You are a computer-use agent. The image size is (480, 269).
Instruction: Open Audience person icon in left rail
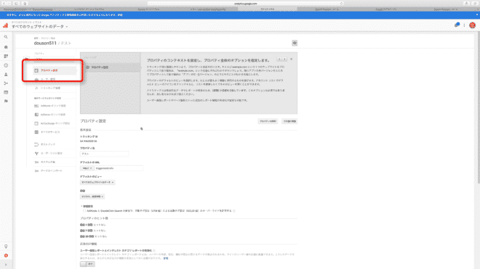click(6, 75)
